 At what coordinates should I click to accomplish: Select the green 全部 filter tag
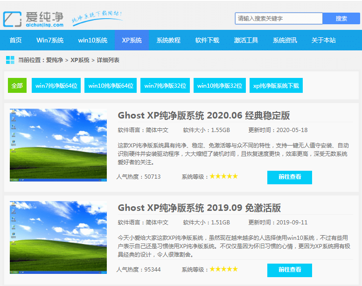[17, 86]
